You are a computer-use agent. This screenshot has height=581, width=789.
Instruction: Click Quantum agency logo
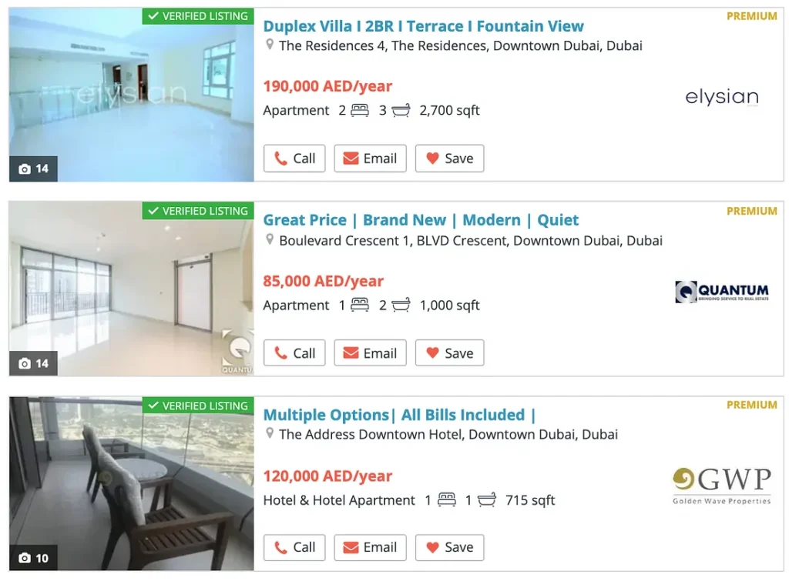pos(721,292)
